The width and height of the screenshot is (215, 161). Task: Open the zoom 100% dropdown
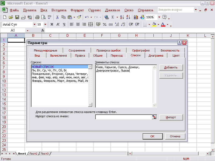[159, 17]
